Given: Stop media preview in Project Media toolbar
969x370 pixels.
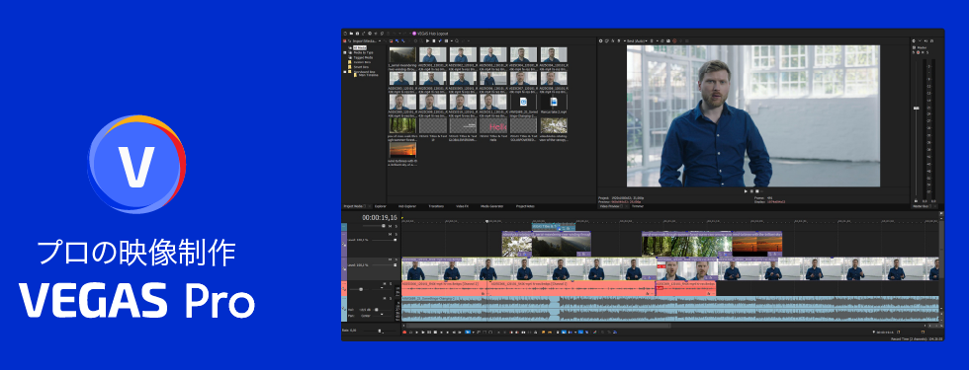Looking at the screenshot, I should pos(434,40).
